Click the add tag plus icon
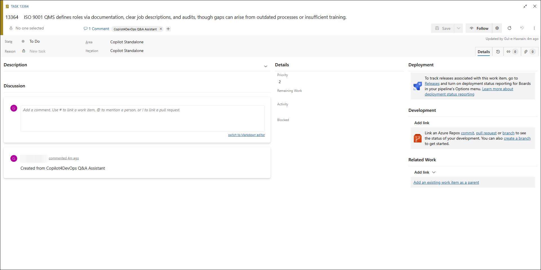 point(168,29)
